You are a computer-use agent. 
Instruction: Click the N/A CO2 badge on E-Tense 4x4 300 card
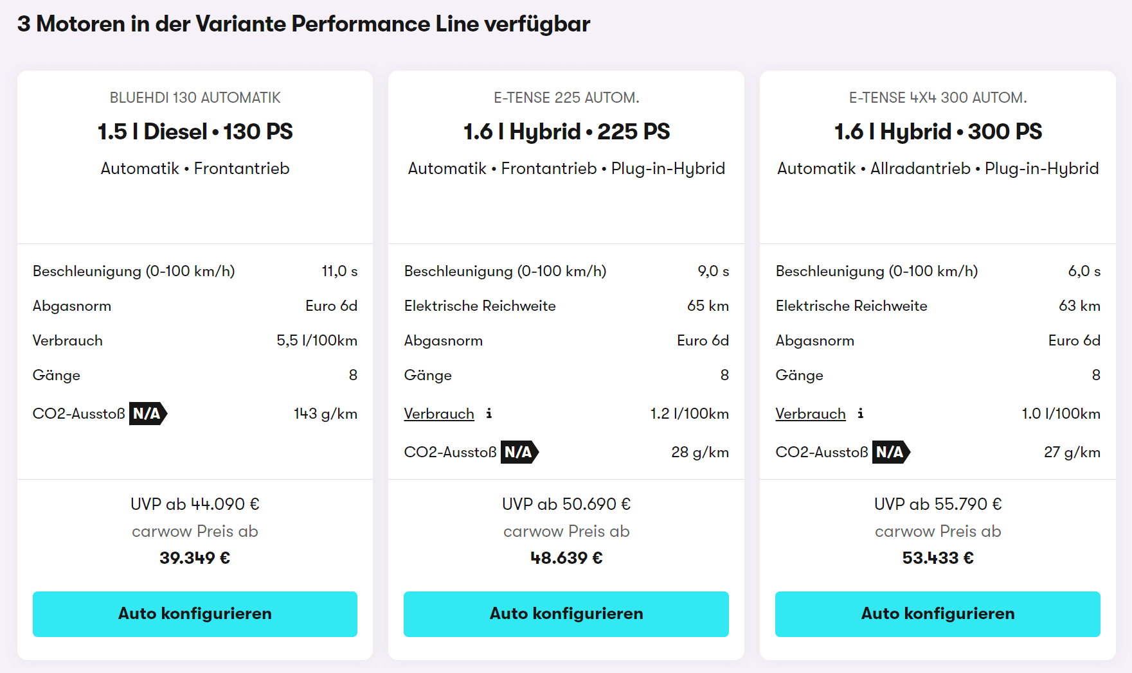tap(892, 452)
